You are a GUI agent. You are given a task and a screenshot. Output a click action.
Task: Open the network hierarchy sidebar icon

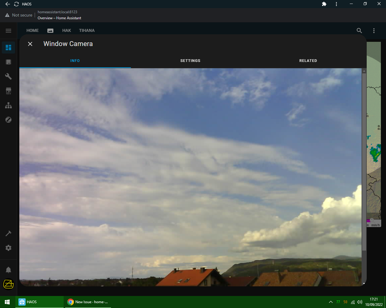(x=8, y=105)
